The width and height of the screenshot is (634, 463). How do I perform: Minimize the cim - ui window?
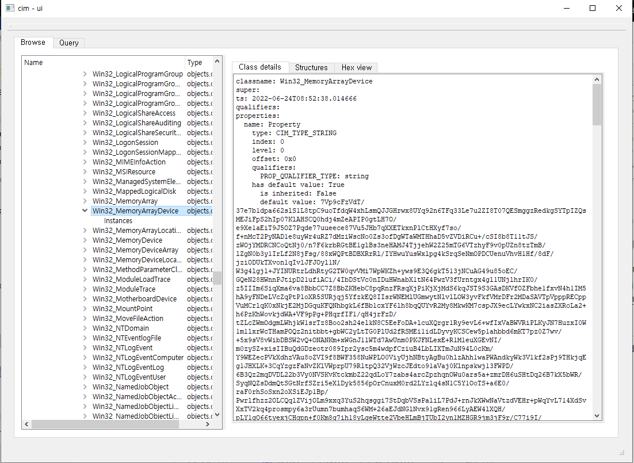click(567, 8)
